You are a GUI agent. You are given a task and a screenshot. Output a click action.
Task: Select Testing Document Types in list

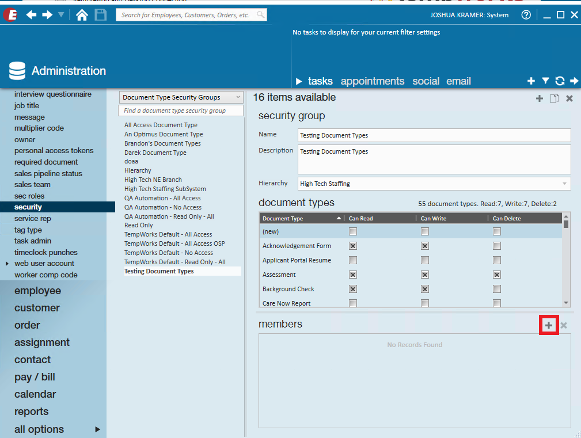pyautogui.click(x=183, y=272)
